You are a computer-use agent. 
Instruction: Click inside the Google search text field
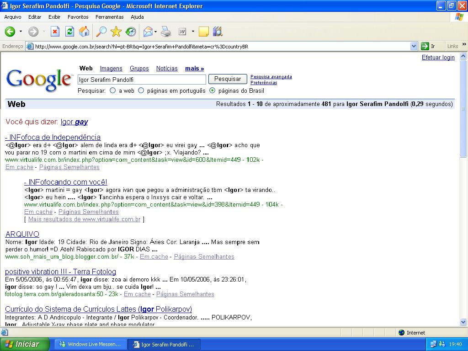click(142, 80)
